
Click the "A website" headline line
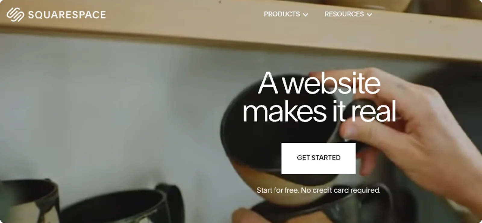pyautogui.click(x=319, y=83)
